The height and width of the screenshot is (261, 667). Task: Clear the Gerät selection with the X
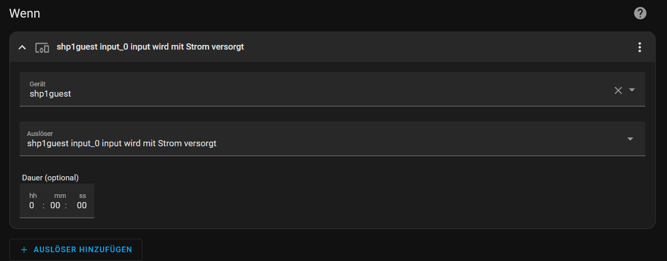[x=618, y=90]
